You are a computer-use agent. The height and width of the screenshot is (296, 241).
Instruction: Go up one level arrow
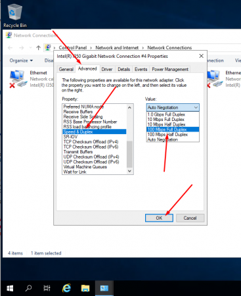[39, 48]
